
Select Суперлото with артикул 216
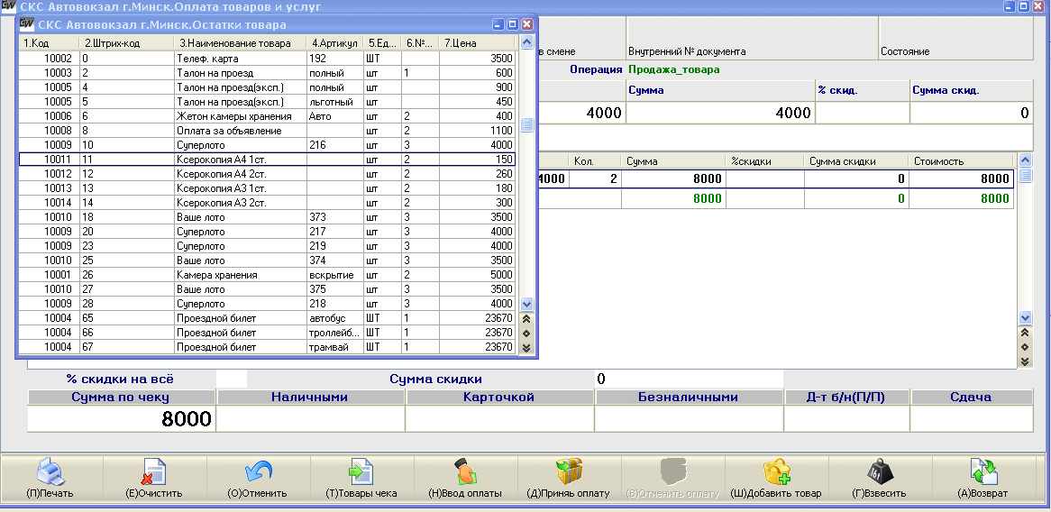tap(267, 145)
